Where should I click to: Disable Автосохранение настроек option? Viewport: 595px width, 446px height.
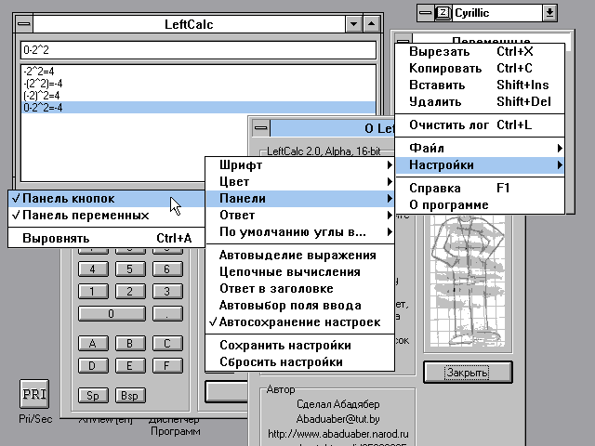298,322
